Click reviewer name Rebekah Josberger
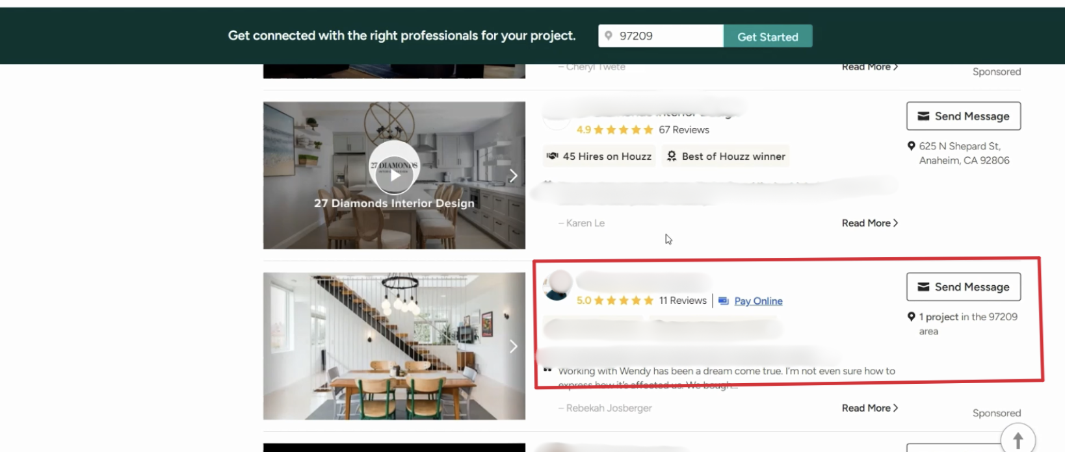The height and width of the screenshot is (452, 1065). [x=609, y=408]
